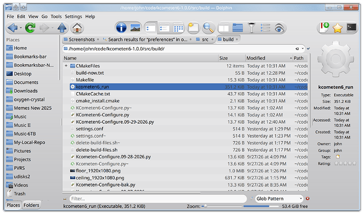364x214 pixels.
Task: Click the star bookmark icon
Action: pyautogui.click(x=337, y=28)
